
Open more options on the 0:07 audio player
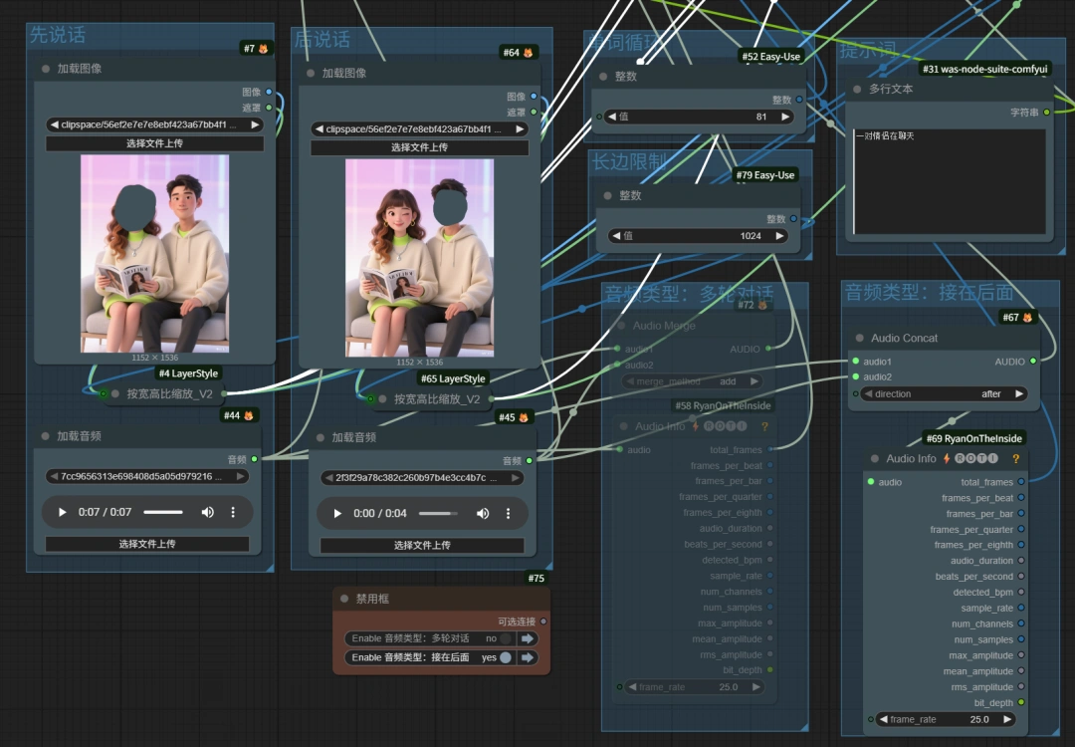coord(233,512)
